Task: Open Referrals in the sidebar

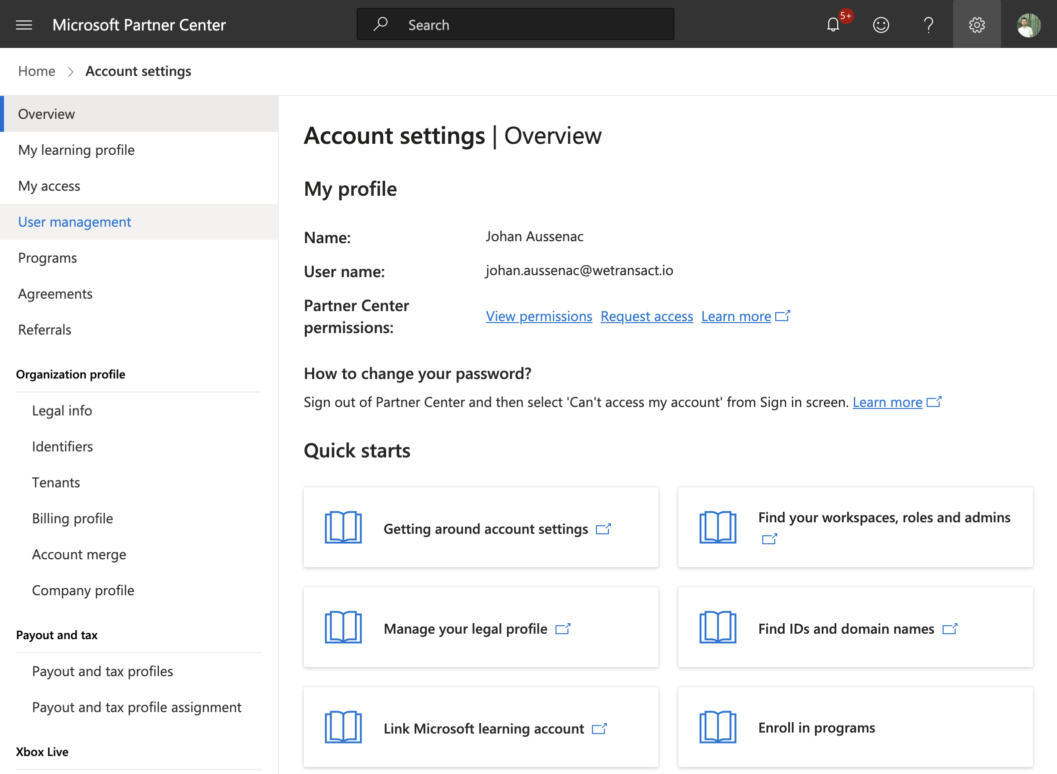Action: [139, 330]
